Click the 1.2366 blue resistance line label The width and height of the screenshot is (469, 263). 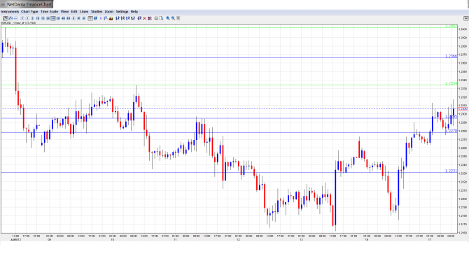(451, 56)
